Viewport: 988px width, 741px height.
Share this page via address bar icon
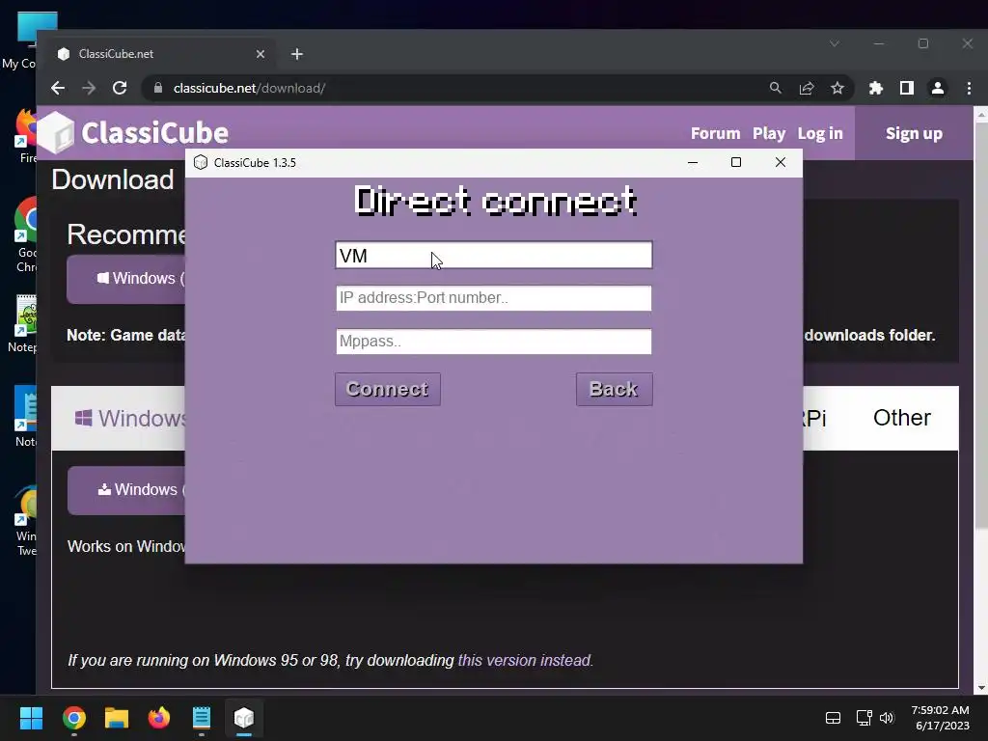tap(807, 88)
